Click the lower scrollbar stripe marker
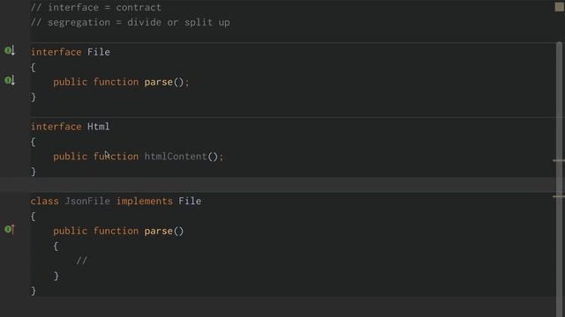The height and width of the screenshot is (317, 565). [x=559, y=196]
